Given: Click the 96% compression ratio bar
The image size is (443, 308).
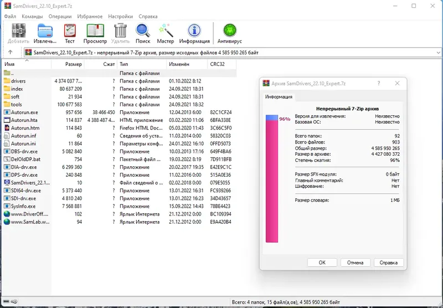Looking at the screenshot, I should (272, 178).
